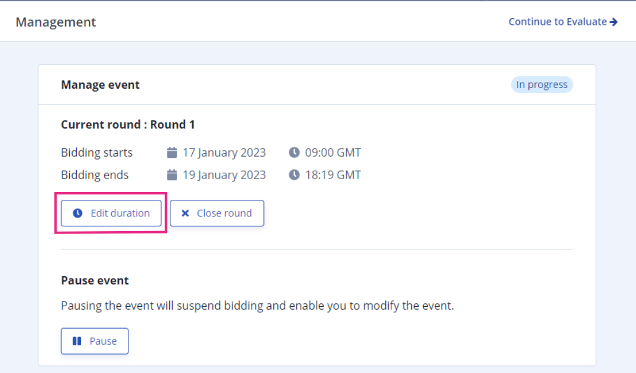Viewport: 636px width, 373px height.
Task: Click the arrow icon beside Continue to Evaluate
Action: coord(614,22)
